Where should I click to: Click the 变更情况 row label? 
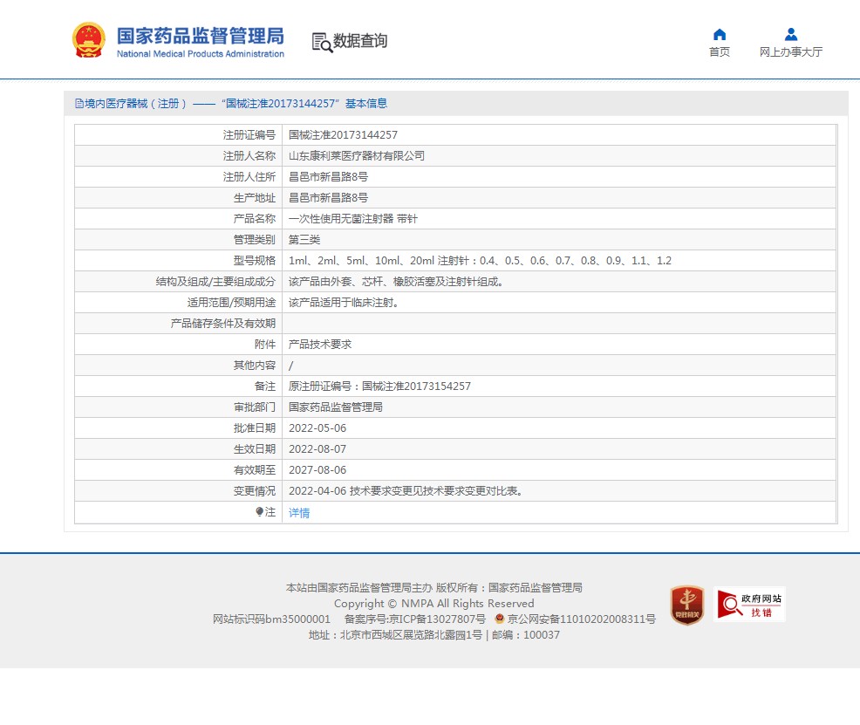click(x=255, y=491)
